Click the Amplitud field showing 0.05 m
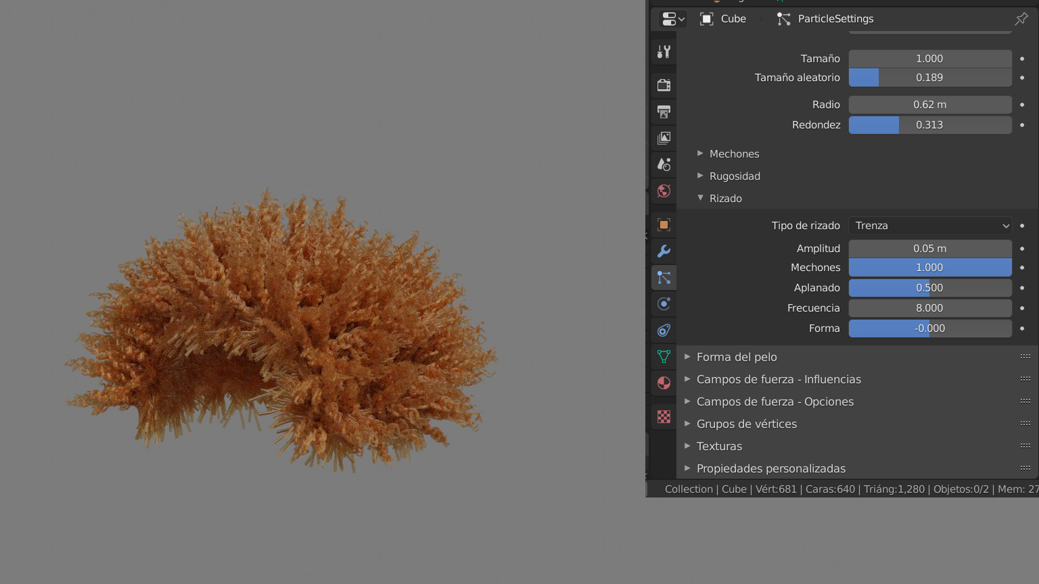This screenshot has width=1039, height=584. click(x=930, y=249)
